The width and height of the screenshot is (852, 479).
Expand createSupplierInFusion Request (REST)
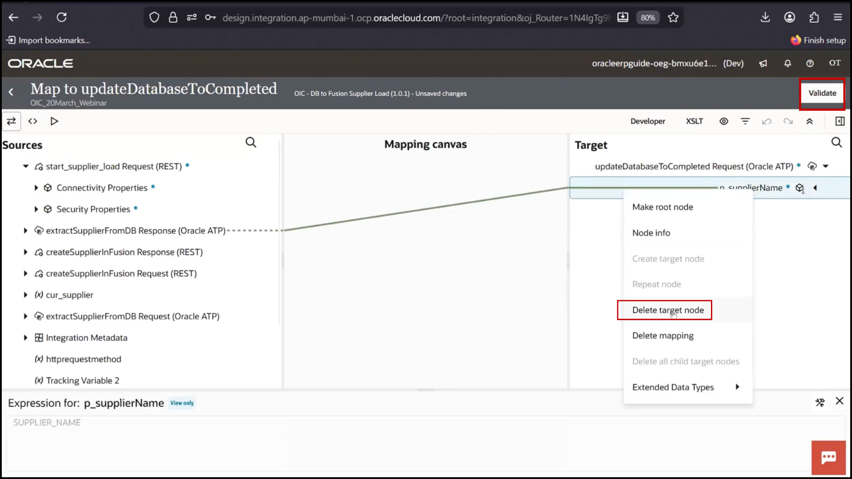(x=26, y=273)
